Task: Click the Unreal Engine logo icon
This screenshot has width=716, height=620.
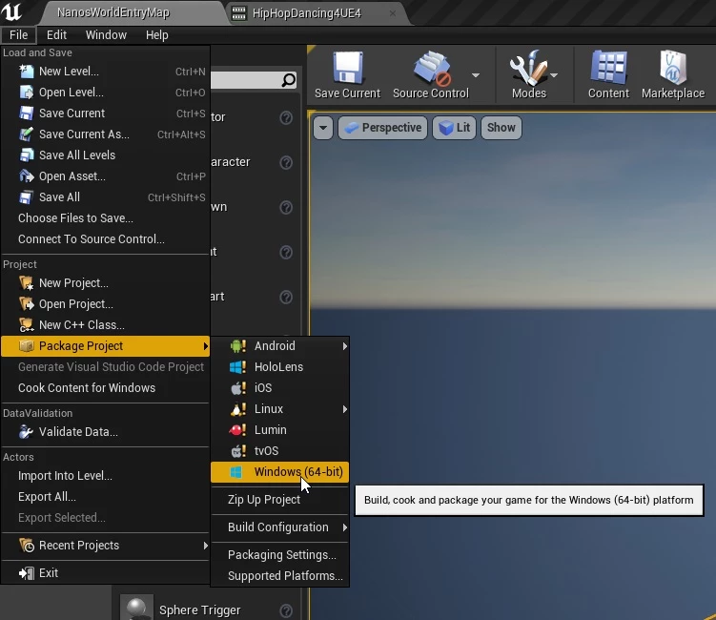Action: [11, 10]
